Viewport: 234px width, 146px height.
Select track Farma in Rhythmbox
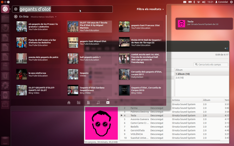pos(174,108)
